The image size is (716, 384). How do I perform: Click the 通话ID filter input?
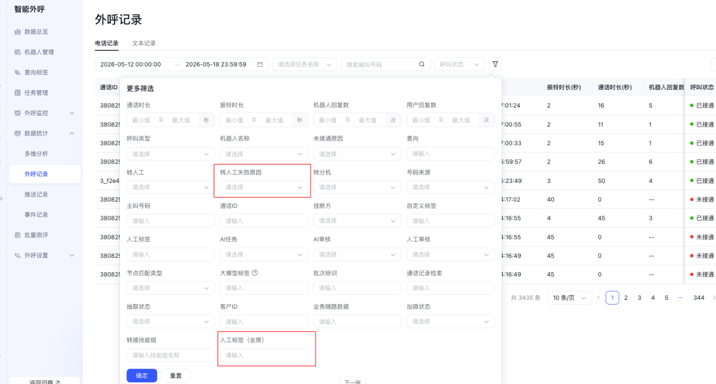[x=264, y=221]
